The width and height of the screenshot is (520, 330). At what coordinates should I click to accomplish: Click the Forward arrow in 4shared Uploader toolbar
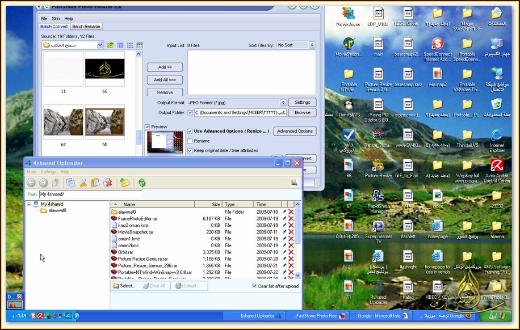click(44, 183)
